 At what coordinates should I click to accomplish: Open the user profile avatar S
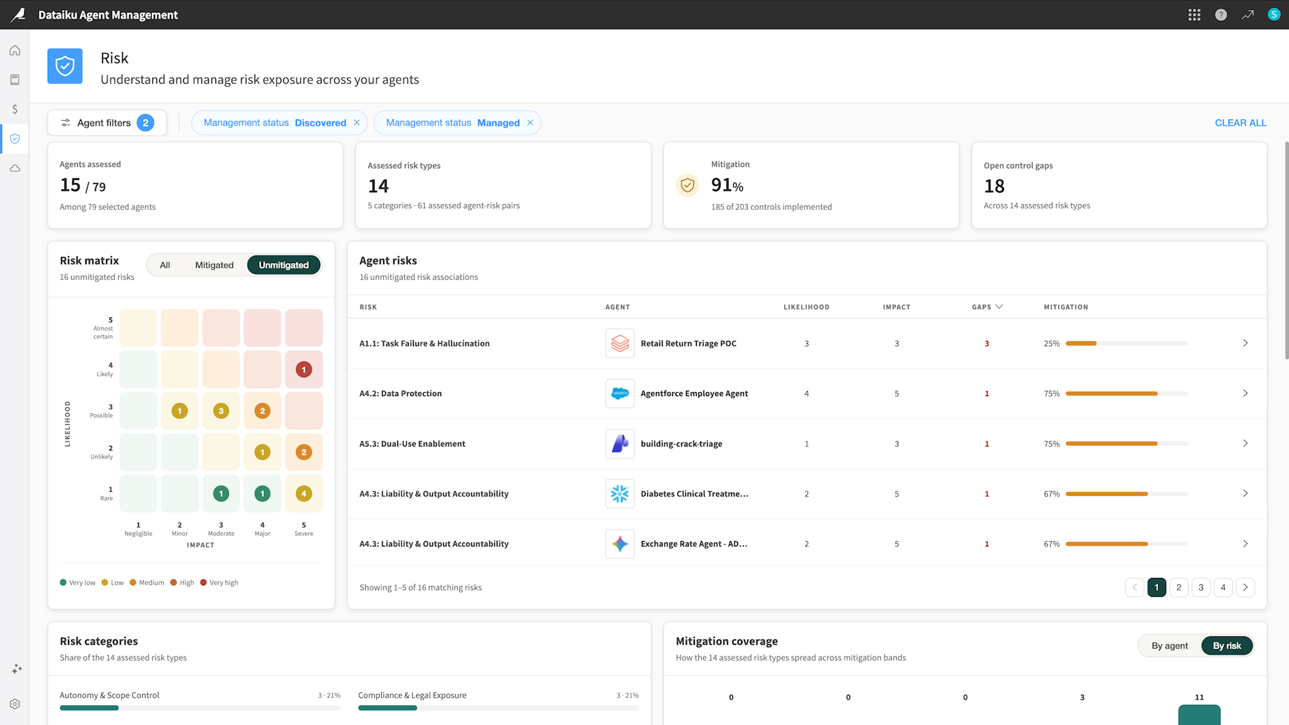1274,14
